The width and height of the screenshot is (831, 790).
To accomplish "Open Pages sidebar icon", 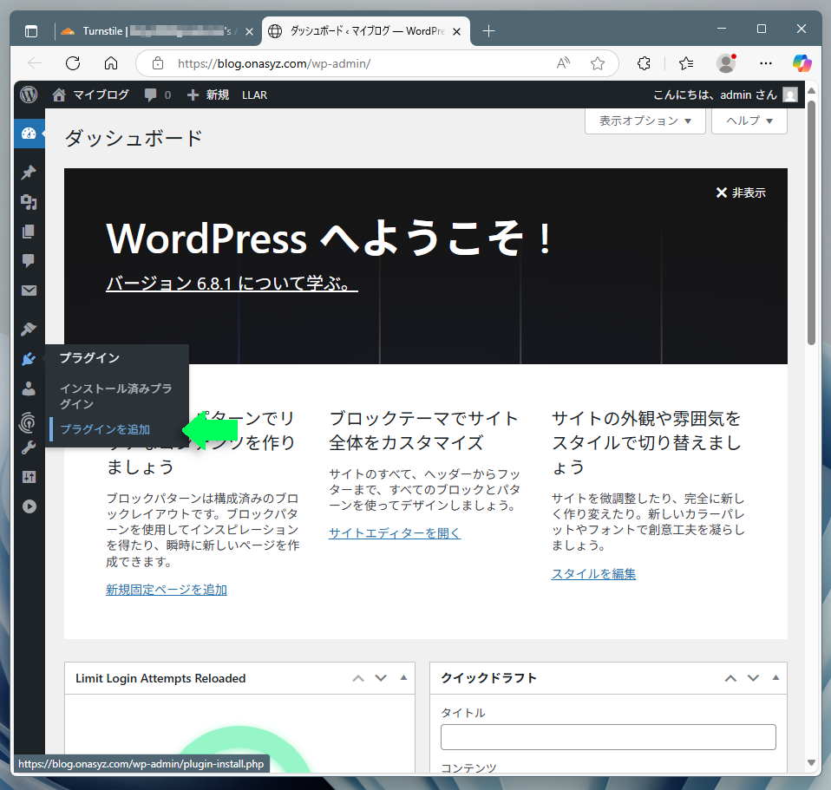I will 29,232.
